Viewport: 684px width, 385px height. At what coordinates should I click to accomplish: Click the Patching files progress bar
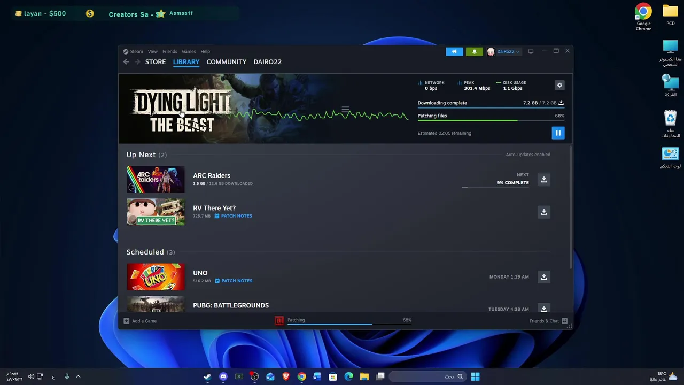pos(491,121)
